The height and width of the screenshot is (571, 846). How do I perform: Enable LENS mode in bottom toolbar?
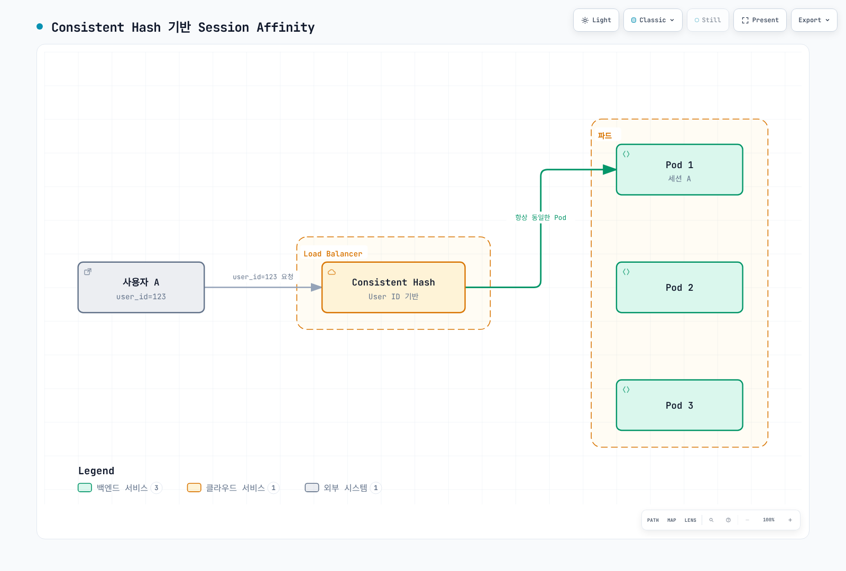691,520
